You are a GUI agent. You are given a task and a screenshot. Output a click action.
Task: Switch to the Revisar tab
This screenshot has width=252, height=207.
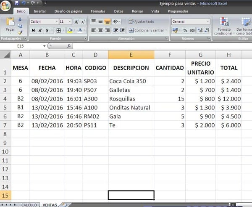(137, 11)
